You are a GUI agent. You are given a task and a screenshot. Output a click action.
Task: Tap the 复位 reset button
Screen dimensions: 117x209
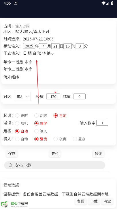(x=55, y=153)
